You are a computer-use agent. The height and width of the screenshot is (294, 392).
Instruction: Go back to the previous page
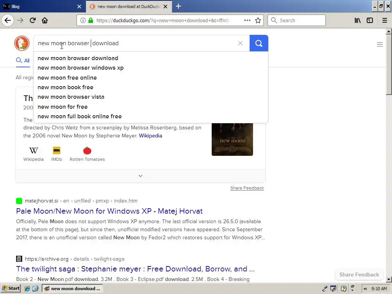(8, 20)
